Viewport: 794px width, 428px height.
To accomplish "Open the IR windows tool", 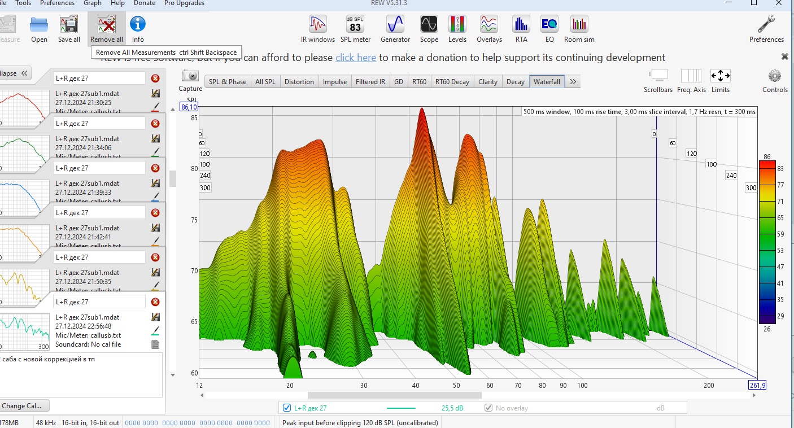I will click(x=318, y=29).
